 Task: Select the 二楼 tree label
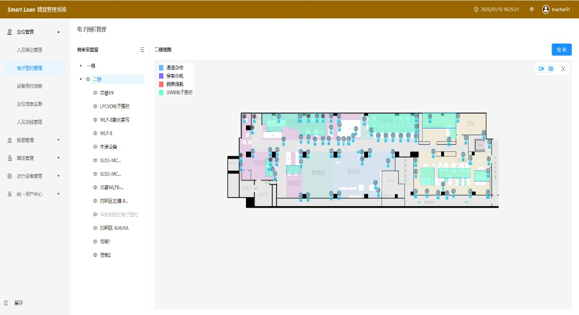(97, 79)
